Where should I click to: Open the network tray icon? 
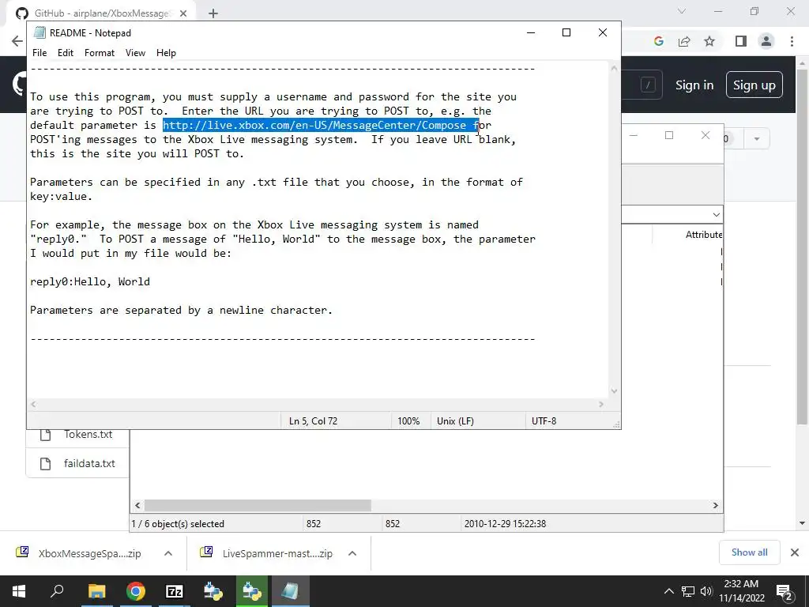(688, 591)
